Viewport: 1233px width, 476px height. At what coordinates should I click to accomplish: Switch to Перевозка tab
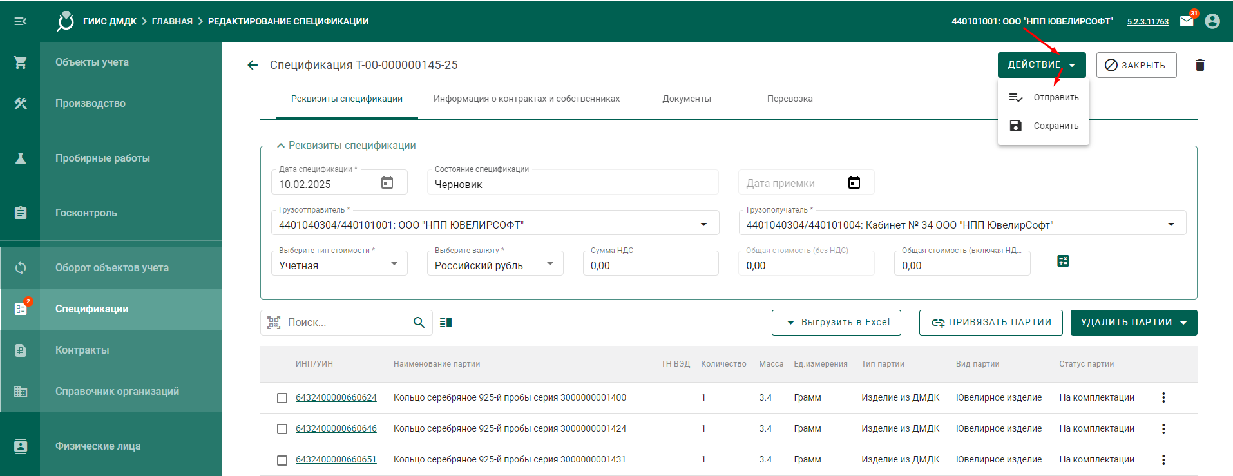coord(790,99)
